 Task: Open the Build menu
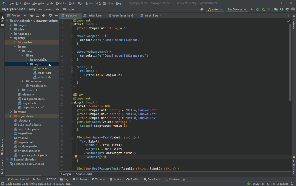(x=72, y=3)
